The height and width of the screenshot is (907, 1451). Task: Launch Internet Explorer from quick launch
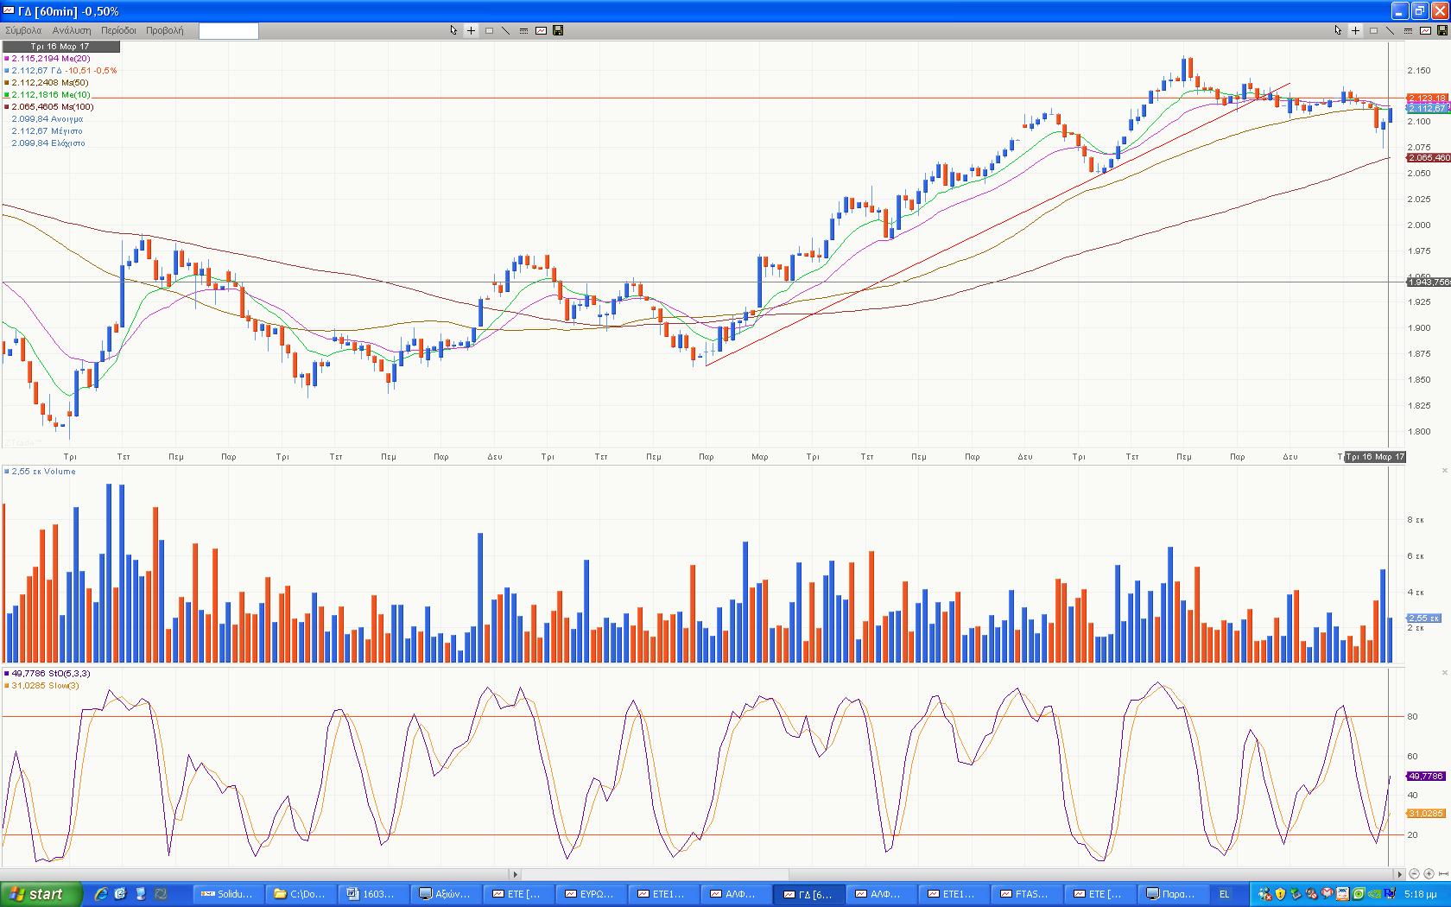click(101, 894)
